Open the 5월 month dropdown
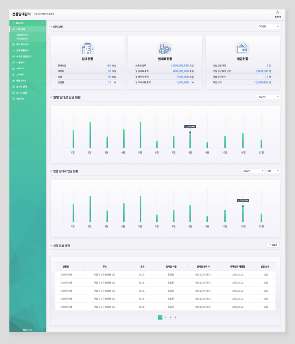Screen dimensions: 295x344 coord(273,171)
